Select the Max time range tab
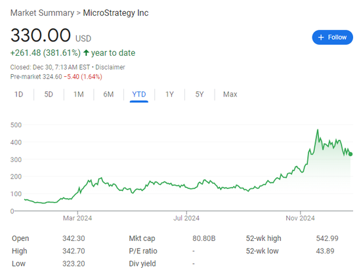 click(230, 94)
